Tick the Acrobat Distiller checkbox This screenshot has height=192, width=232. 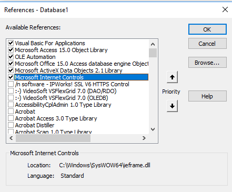pos(11,125)
